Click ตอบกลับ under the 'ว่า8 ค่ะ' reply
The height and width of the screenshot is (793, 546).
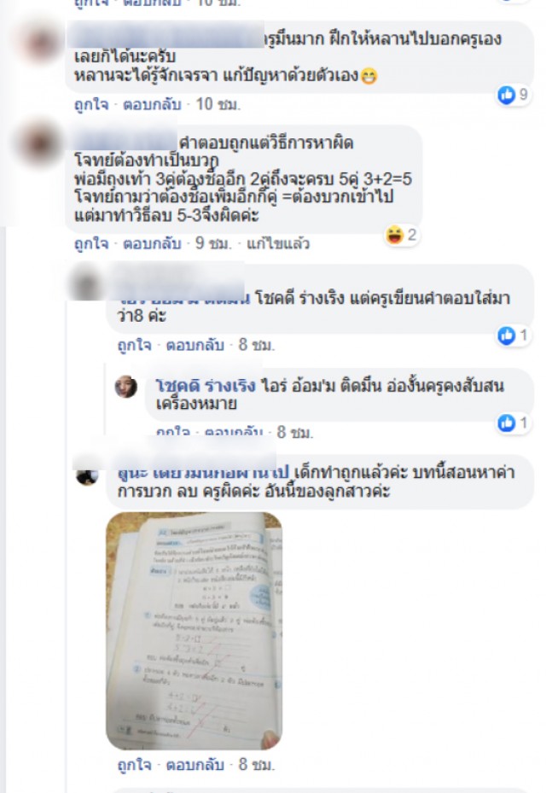point(195,346)
